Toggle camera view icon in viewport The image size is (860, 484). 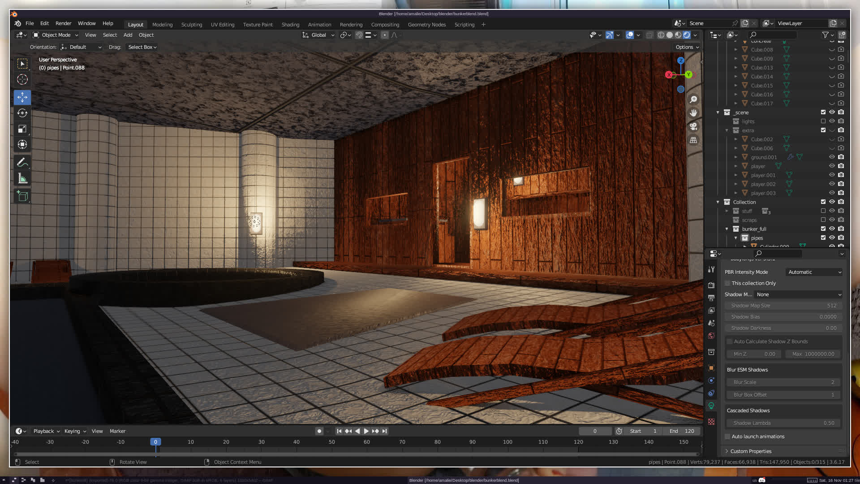point(693,126)
